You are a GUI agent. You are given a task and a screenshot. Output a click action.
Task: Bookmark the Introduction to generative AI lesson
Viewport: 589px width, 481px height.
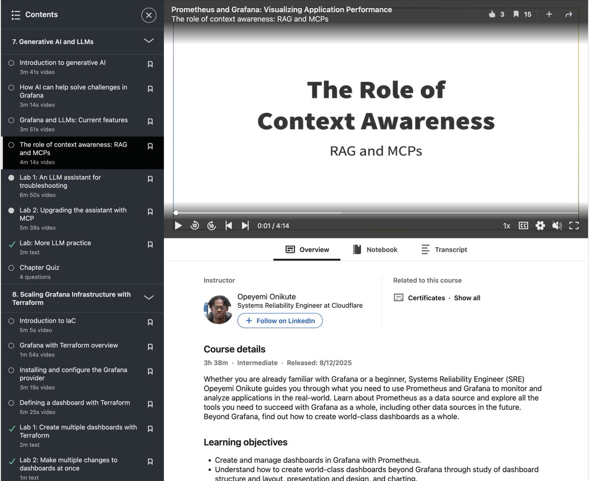150,64
